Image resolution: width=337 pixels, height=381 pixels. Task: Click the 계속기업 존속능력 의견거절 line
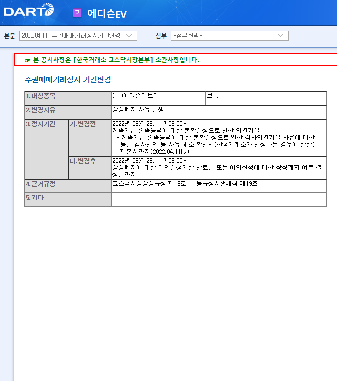(186, 131)
